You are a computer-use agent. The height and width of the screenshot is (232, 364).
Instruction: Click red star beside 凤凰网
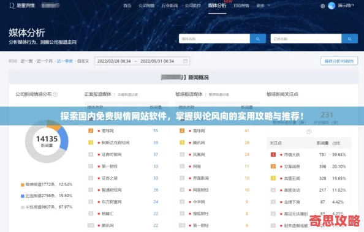[190, 154]
